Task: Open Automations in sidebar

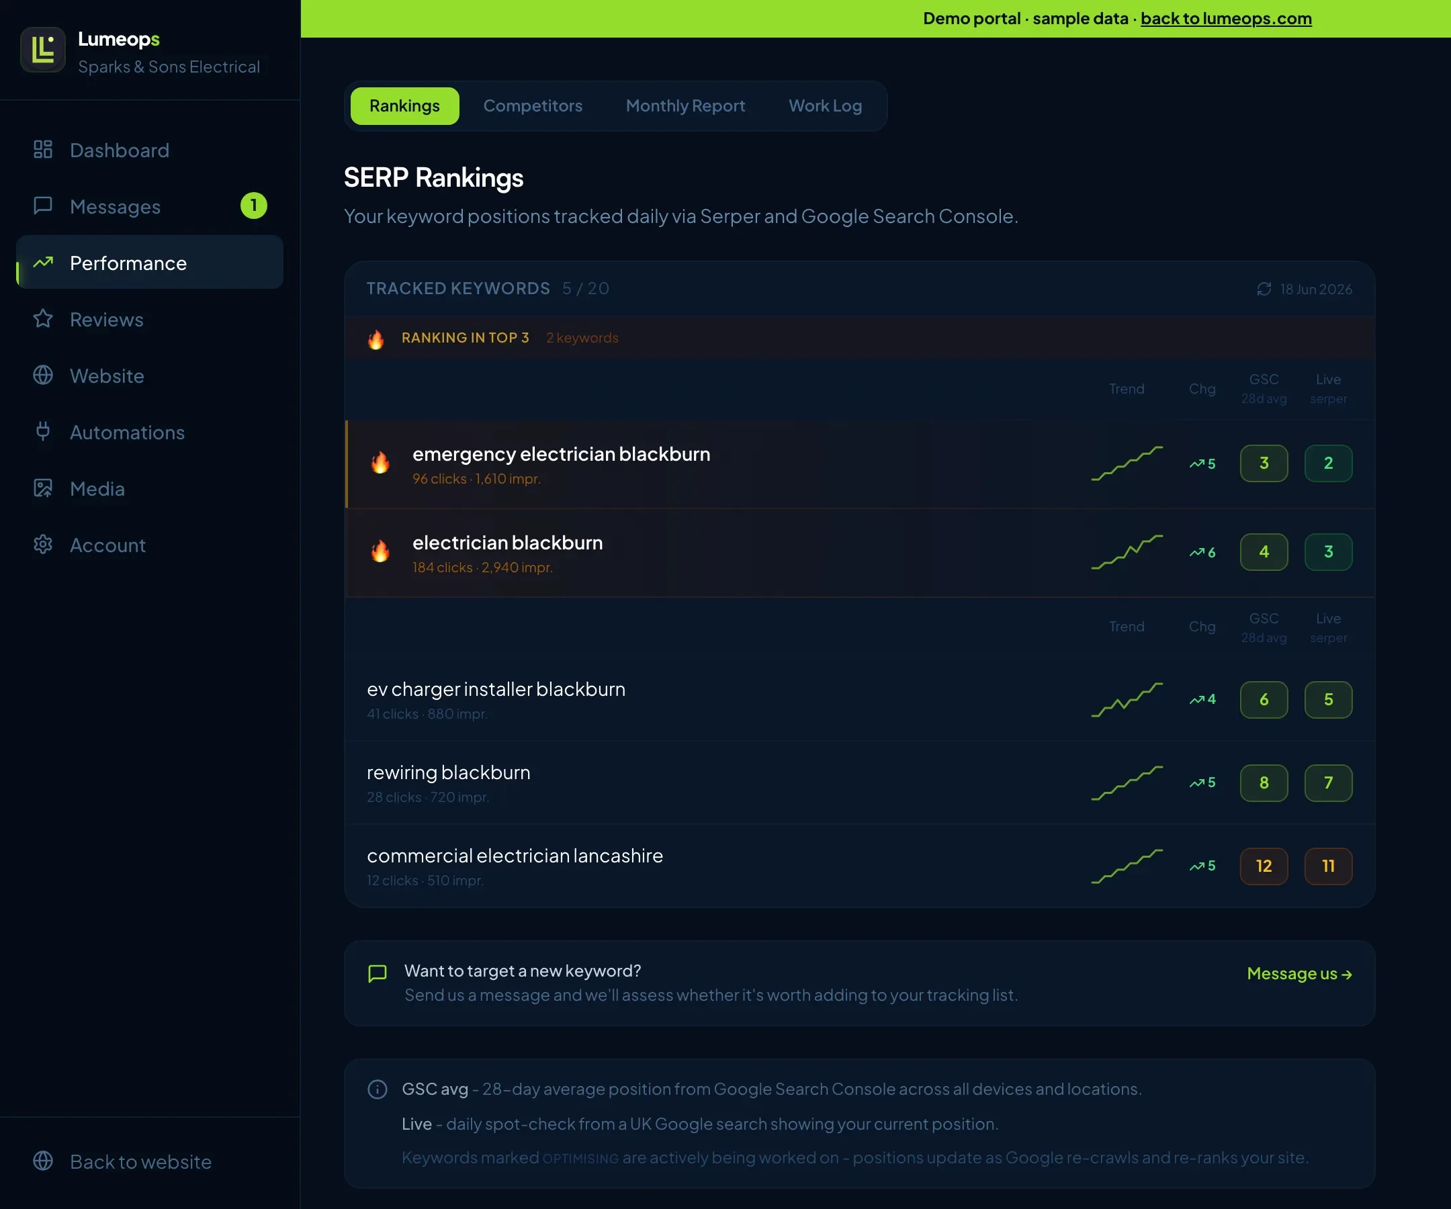Action: (150, 432)
